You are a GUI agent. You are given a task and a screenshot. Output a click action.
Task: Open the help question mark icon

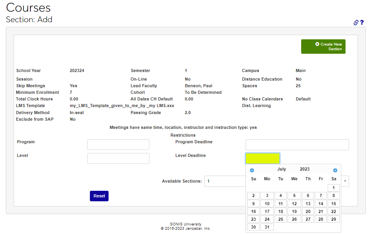coord(362,23)
